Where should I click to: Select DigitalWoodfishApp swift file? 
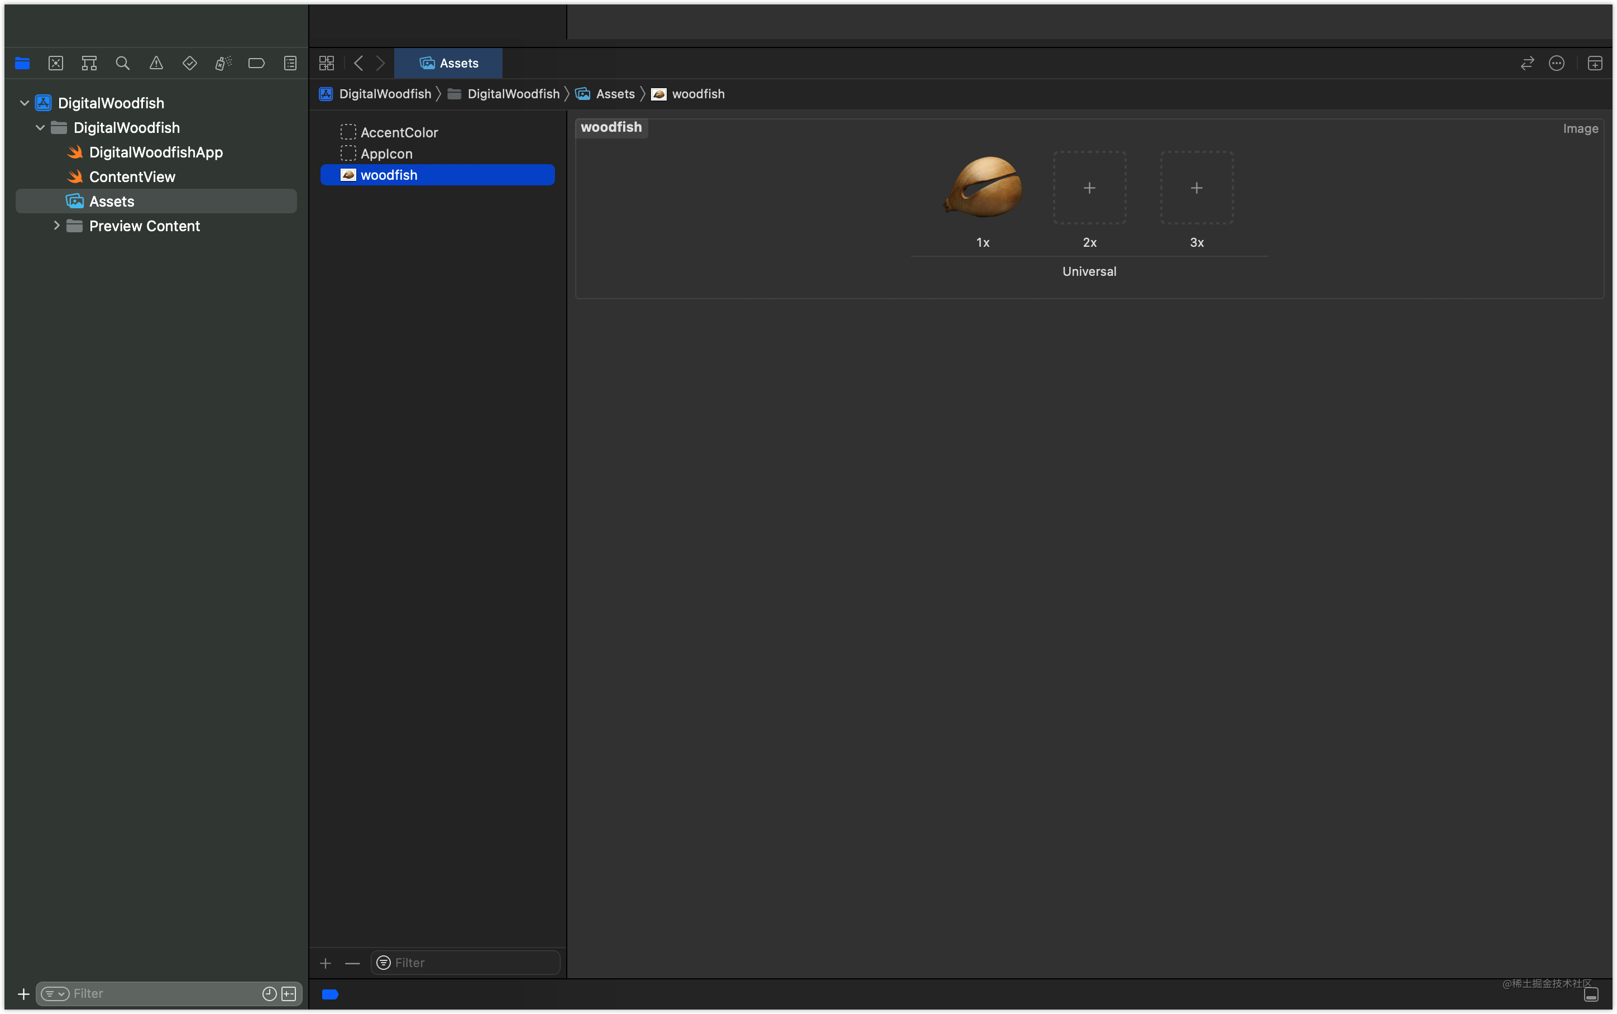coord(156,152)
